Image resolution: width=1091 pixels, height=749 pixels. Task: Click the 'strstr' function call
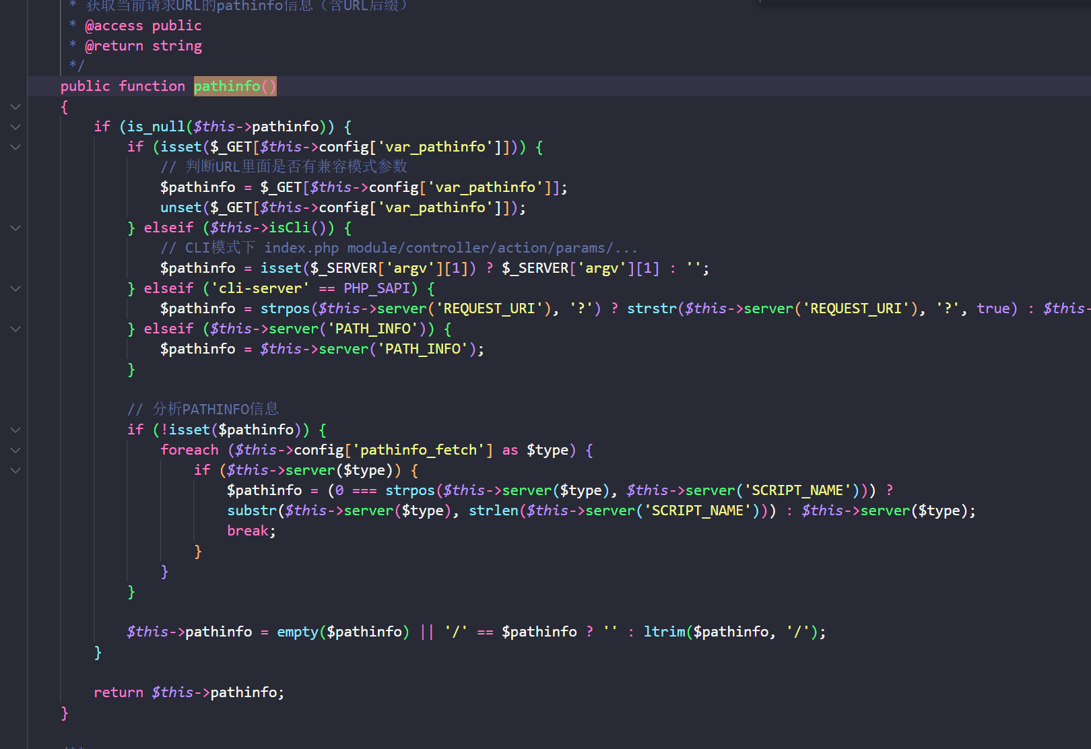[652, 308]
